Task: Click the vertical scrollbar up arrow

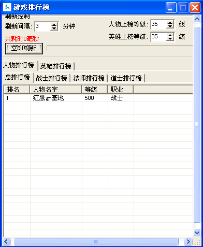Action: coord(197,19)
